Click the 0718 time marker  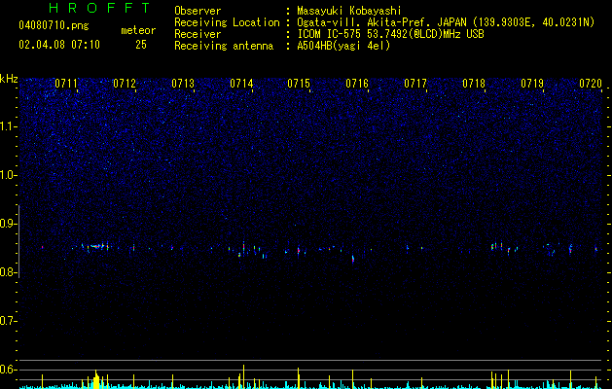tap(474, 84)
